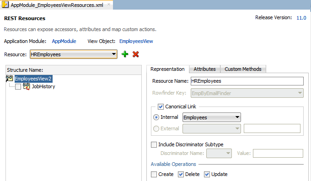Uncheck the Update operation checkbox
Viewport: 311px width, 181px height.
207,174
